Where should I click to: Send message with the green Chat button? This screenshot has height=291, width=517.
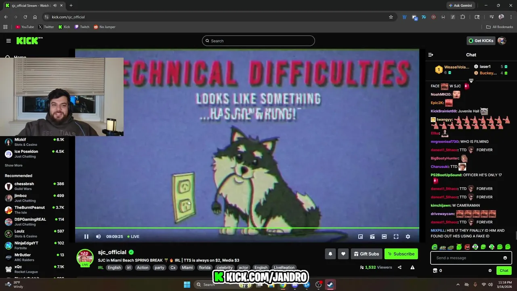pos(504,270)
